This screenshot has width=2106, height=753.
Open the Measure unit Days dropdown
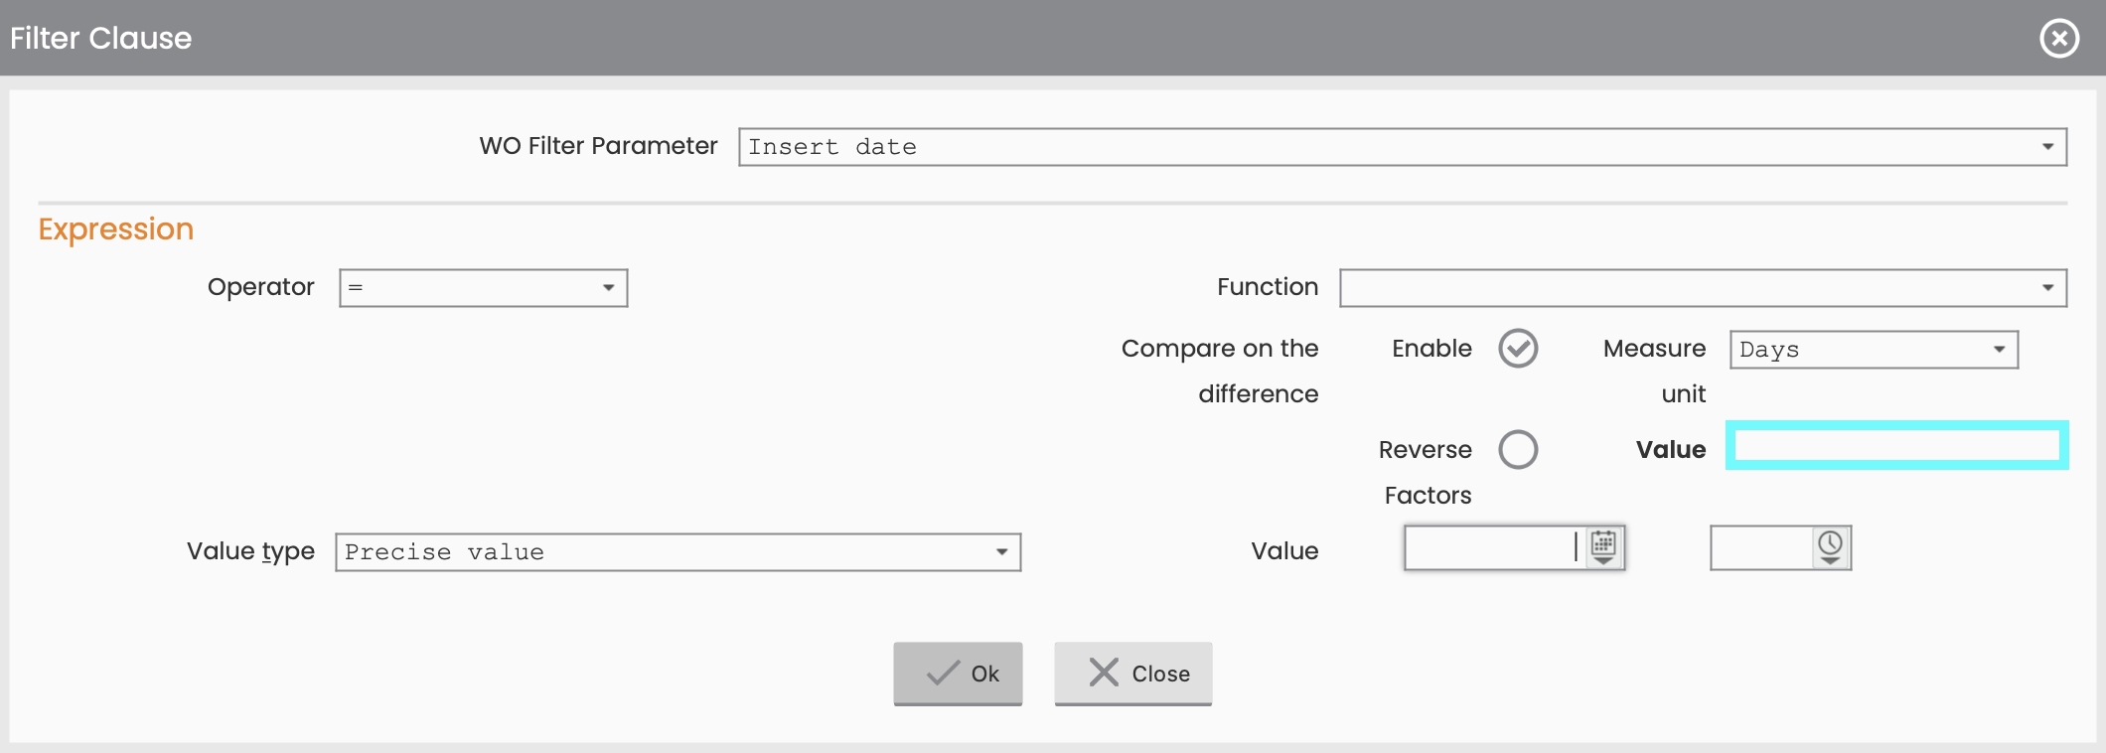coord(1874,350)
